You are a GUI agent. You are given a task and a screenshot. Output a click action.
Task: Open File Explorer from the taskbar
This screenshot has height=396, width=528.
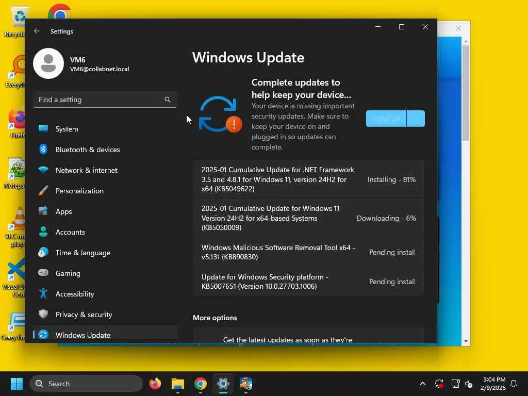[177, 384]
